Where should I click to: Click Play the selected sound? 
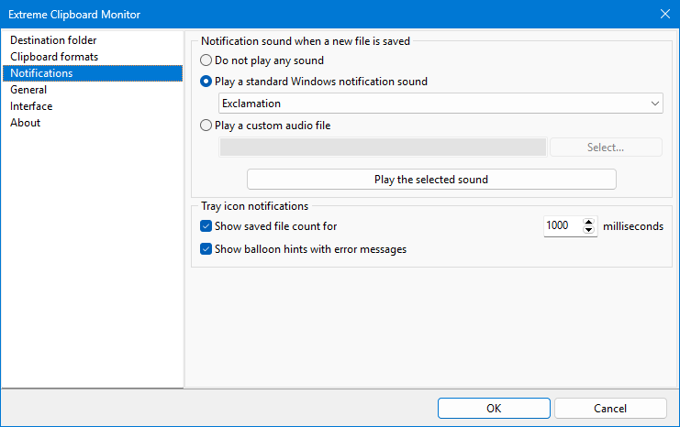tap(431, 180)
